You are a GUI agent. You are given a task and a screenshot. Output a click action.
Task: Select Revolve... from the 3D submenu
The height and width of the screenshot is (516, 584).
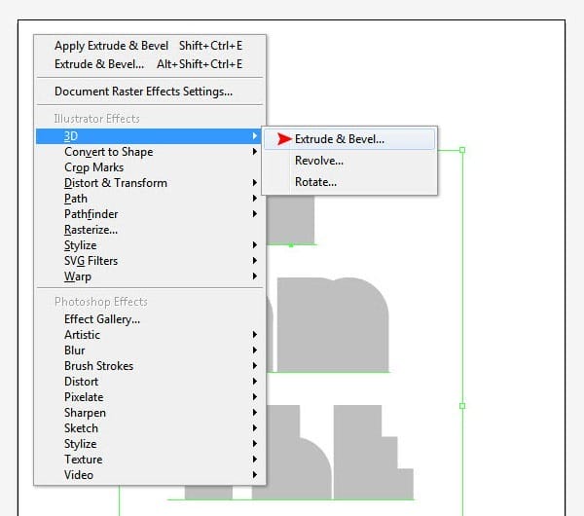(x=318, y=161)
